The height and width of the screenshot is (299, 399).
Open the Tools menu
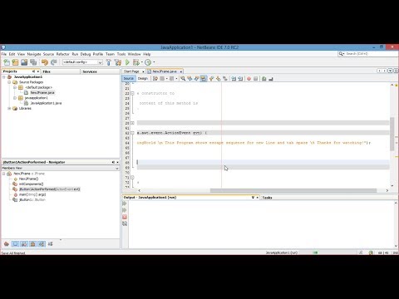point(121,54)
